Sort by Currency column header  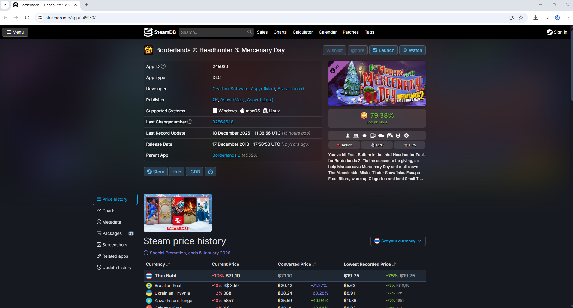point(158,264)
